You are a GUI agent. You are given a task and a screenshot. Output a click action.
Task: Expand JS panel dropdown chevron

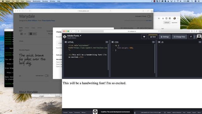(x=200, y=42)
